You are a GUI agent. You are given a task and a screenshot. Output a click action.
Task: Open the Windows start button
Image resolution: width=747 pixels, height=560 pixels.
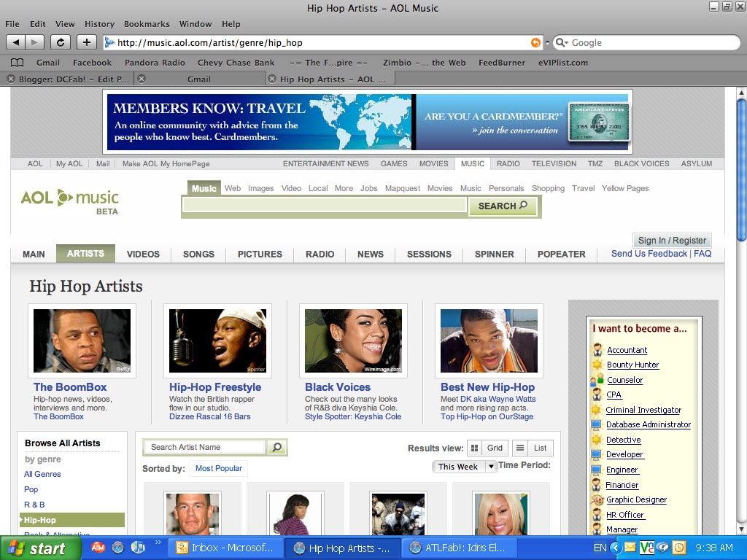tap(41, 548)
